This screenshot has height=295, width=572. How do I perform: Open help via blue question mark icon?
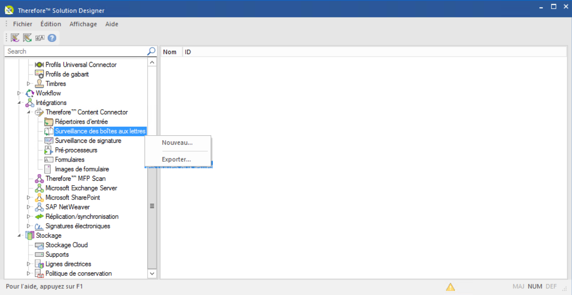pos(51,38)
